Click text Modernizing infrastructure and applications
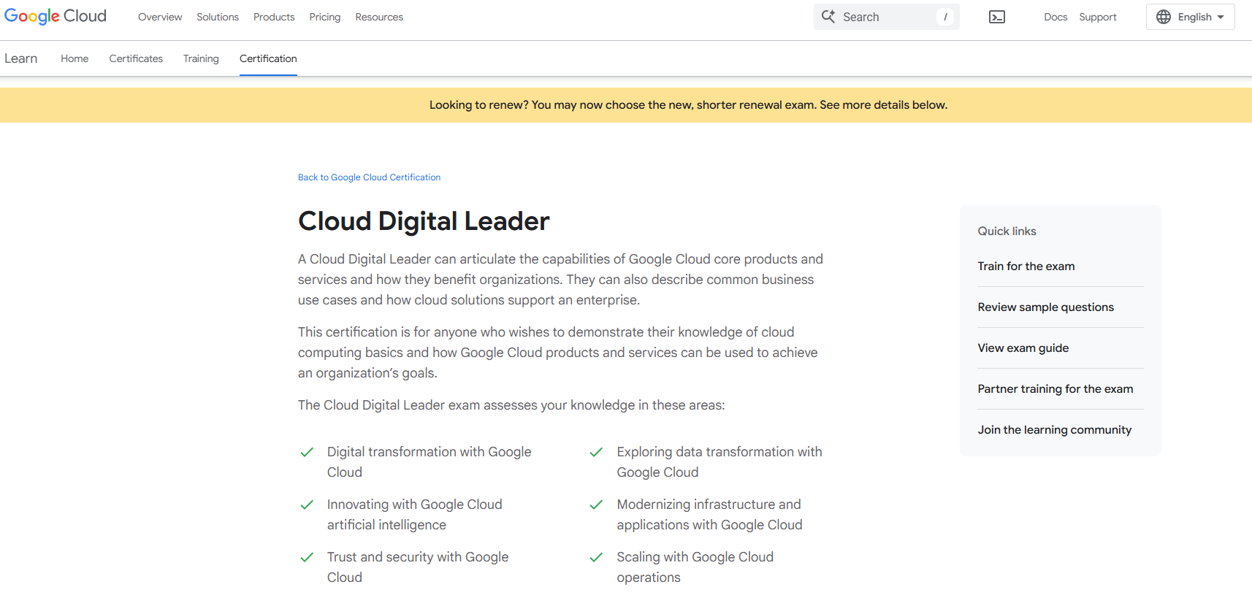 (x=709, y=515)
